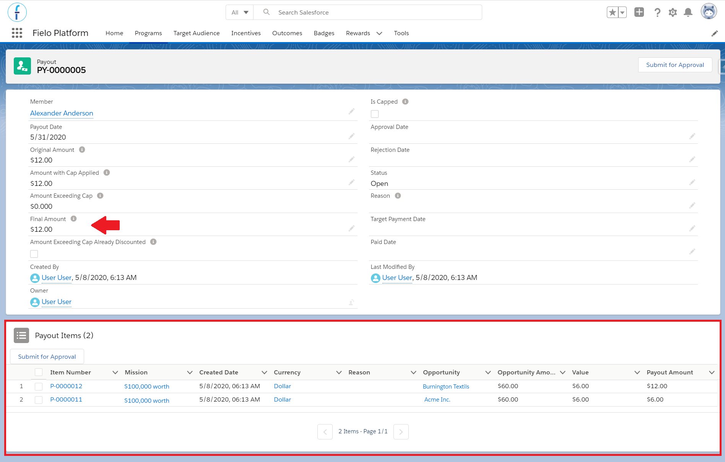
Task: Open the Target Audience tab
Action: 197,33
